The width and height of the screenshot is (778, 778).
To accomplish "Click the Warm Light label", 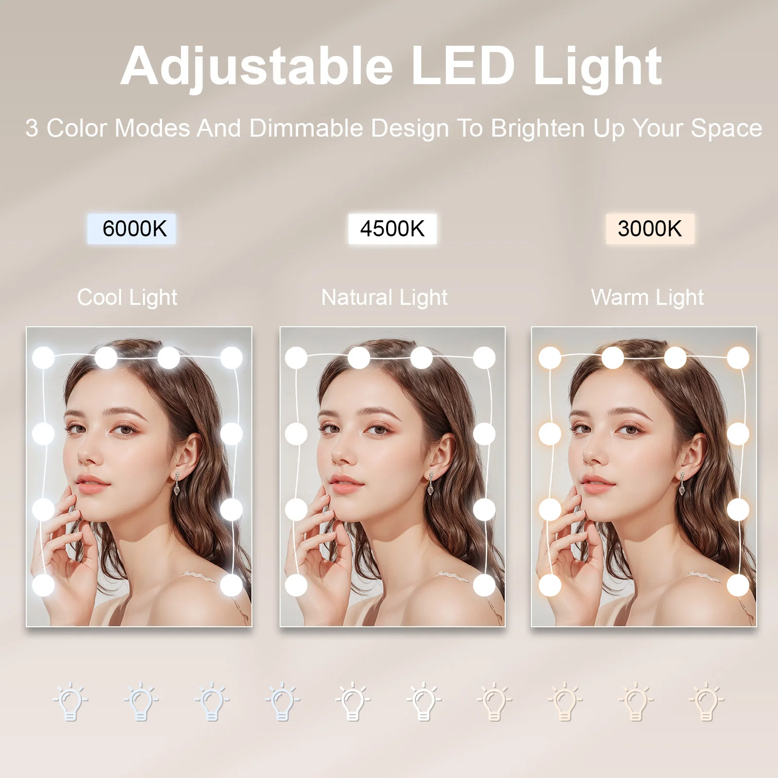I will 647,298.
